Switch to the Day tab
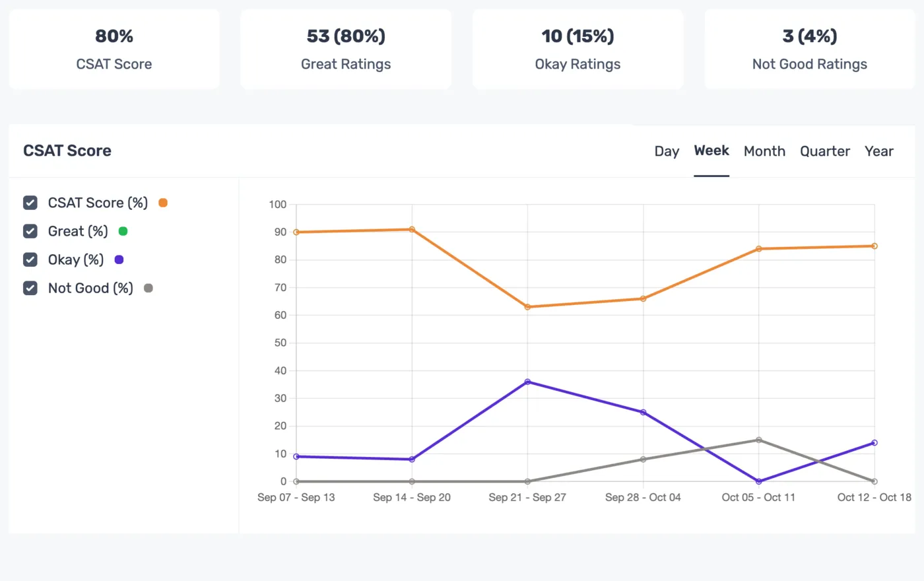This screenshot has height=581, width=924. pos(667,151)
